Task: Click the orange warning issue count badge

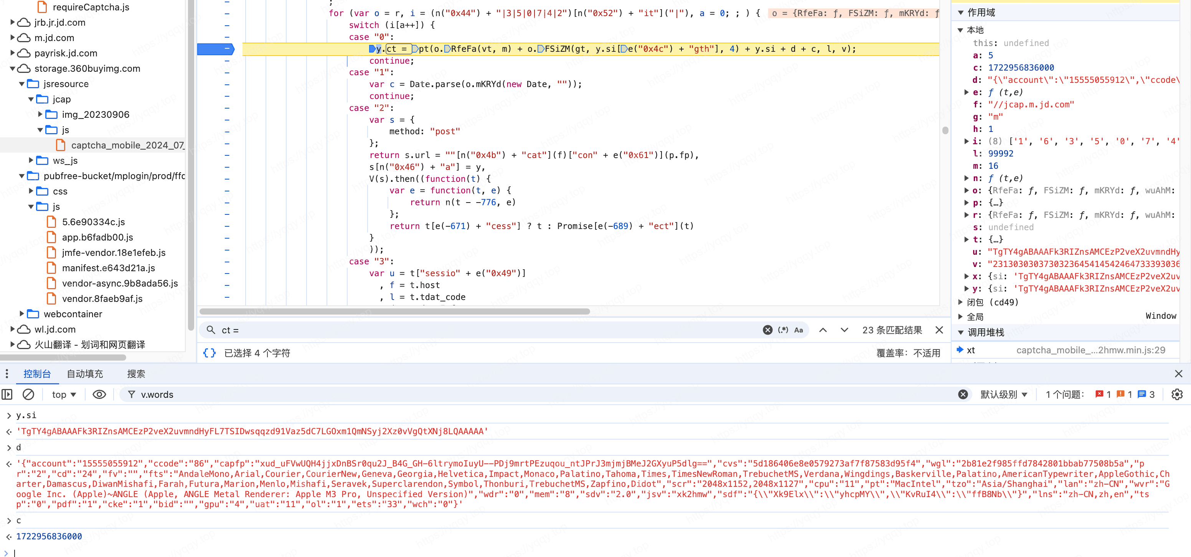Action: tap(1124, 394)
